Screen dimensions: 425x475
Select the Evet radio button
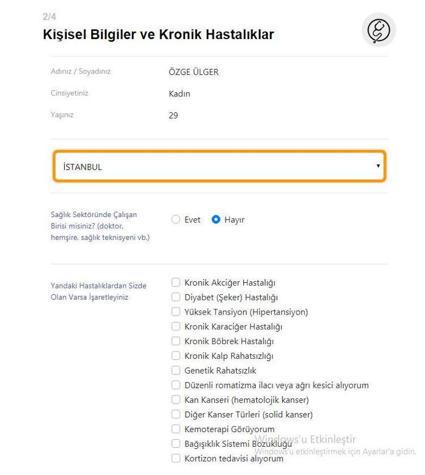(x=176, y=219)
